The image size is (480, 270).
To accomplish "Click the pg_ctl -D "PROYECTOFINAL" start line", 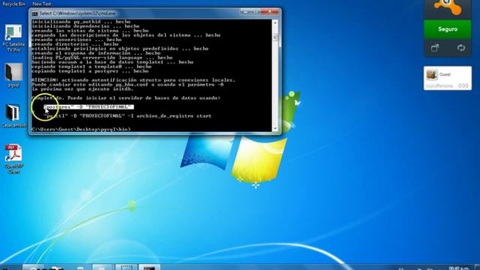I will 127,116.
